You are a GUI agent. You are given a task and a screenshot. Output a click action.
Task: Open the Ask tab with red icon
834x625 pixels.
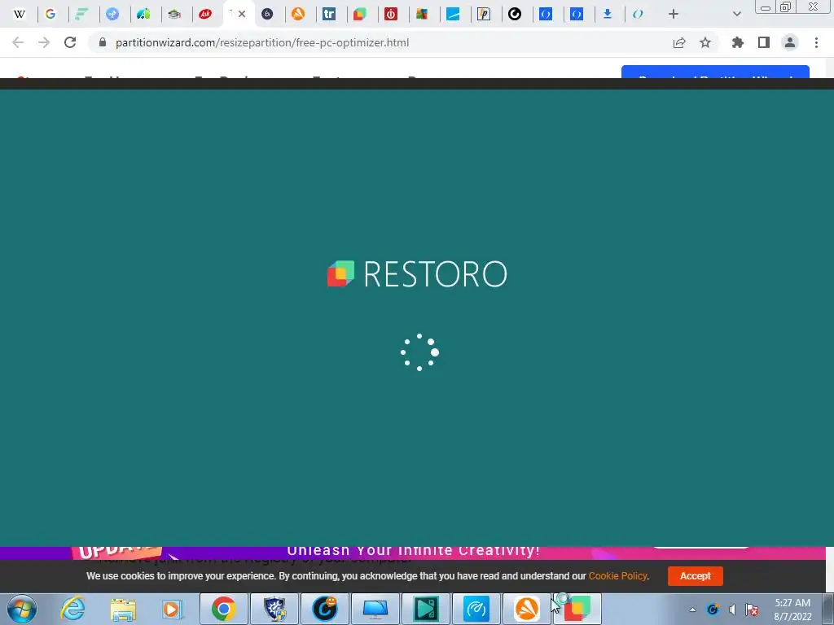tap(205, 15)
